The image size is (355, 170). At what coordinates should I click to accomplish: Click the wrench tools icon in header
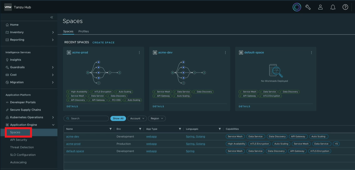(x=308, y=7)
